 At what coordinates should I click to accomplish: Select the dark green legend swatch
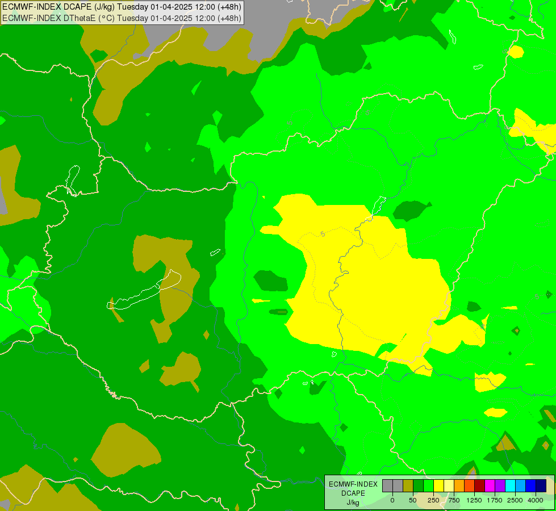click(x=419, y=486)
